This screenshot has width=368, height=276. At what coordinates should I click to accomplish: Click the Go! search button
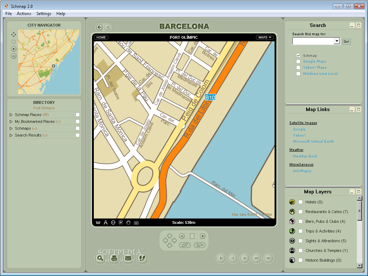(346, 42)
